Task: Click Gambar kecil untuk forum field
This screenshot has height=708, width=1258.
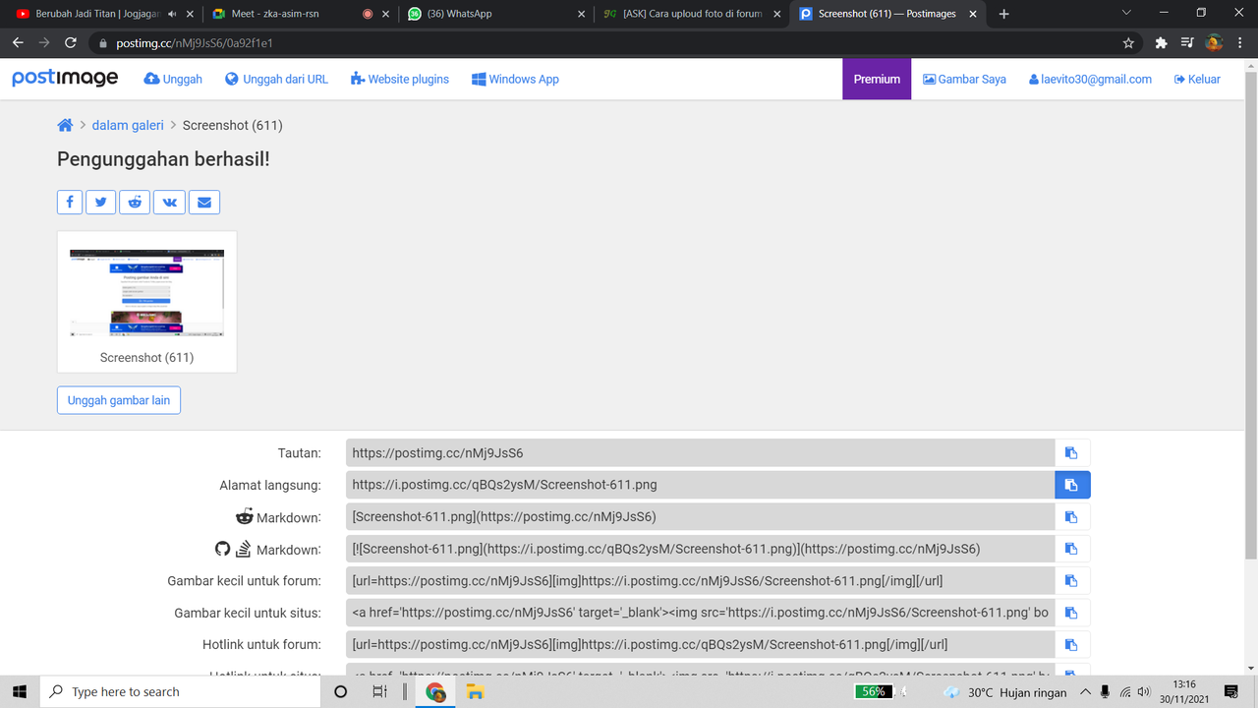Action: (x=700, y=580)
